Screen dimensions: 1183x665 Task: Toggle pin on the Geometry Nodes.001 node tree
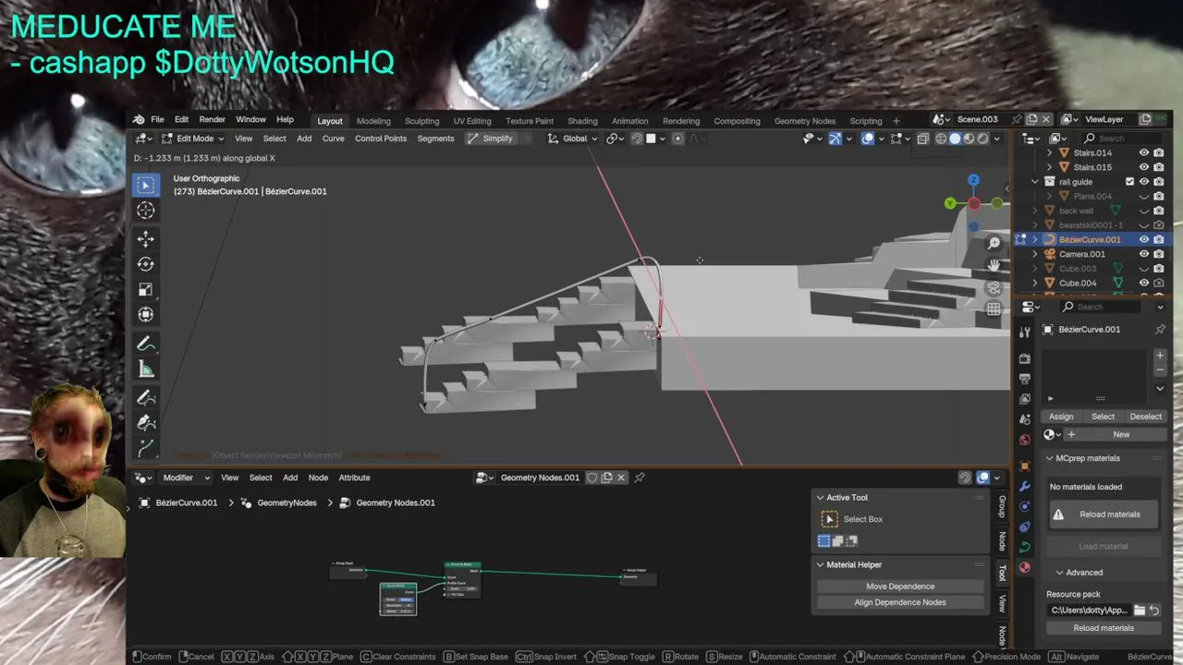(x=639, y=478)
